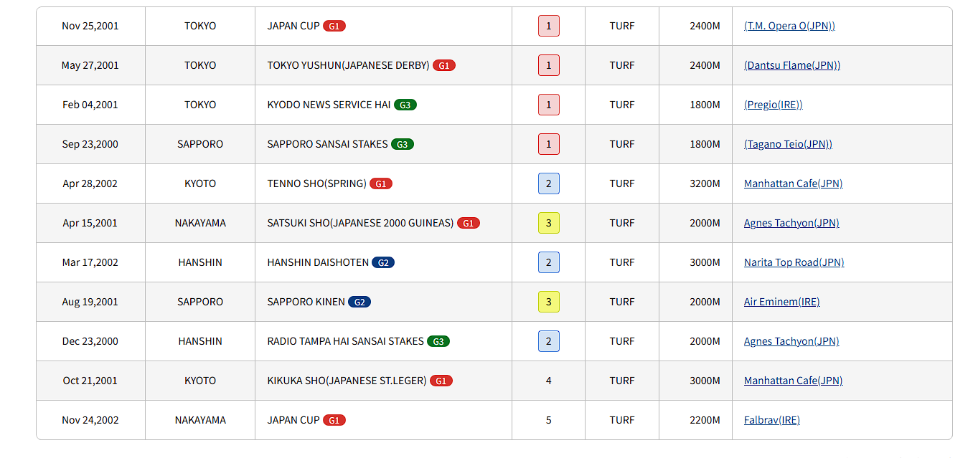Viewport: 973px width, 458px height.
Task: Open the (Dantsu Flame(JPN)) link
Action: point(792,65)
